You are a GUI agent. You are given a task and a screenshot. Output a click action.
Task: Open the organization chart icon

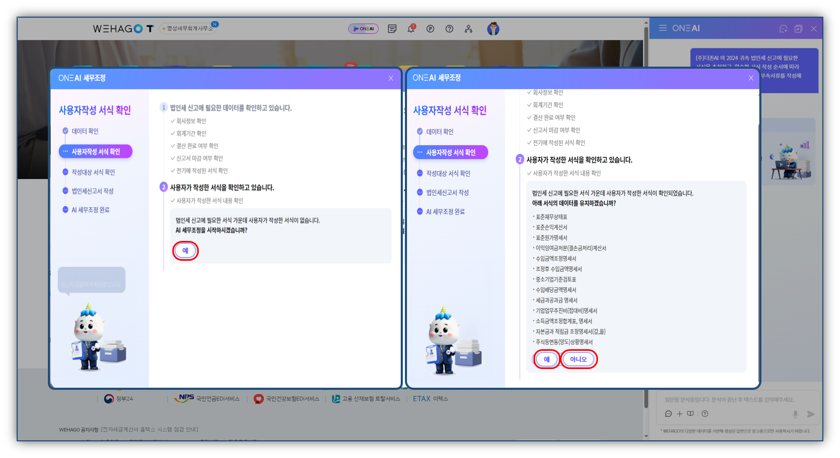coord(468,29)
